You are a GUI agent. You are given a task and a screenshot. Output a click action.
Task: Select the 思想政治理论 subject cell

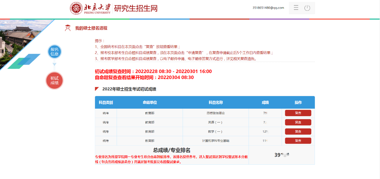coord(216,113)
